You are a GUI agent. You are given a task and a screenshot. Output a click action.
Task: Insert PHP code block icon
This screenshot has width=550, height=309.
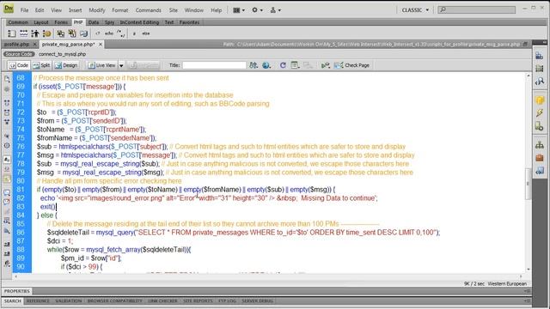97,33
